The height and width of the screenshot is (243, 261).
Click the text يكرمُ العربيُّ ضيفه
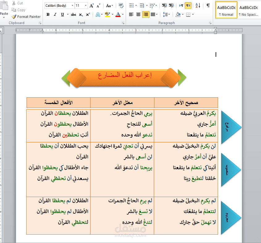tap(198, 114)
